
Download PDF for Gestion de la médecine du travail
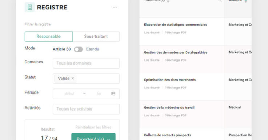coord(175,115)
